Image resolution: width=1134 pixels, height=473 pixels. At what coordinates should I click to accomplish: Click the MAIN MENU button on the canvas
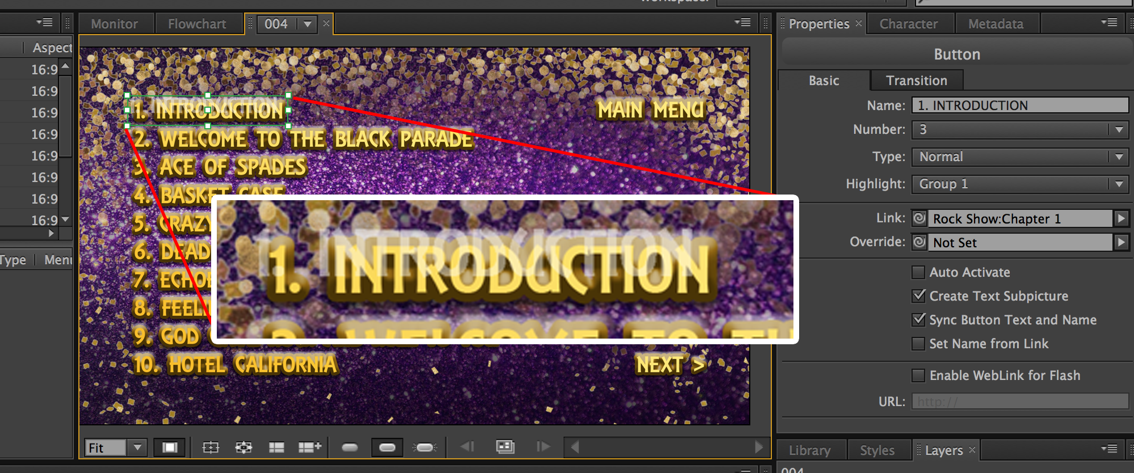[x=650, y=109]
